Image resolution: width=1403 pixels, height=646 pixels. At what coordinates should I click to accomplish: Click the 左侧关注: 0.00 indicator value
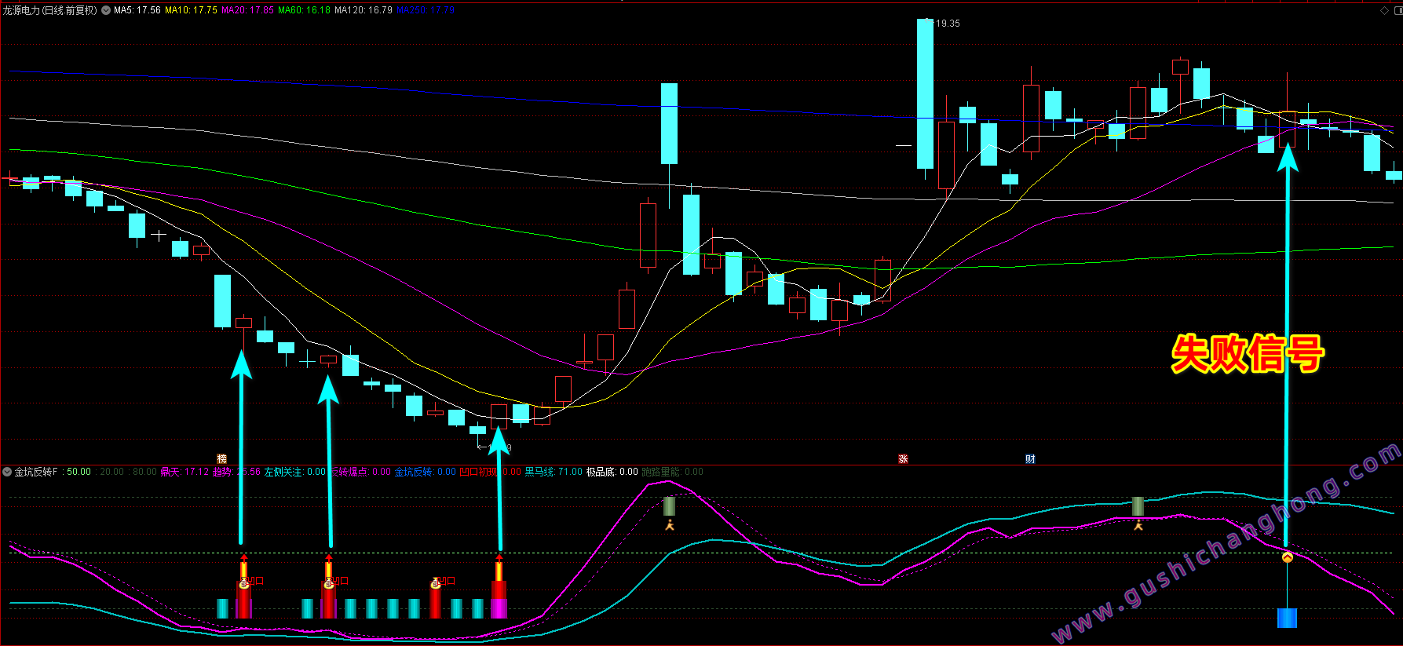coord(294,472)
